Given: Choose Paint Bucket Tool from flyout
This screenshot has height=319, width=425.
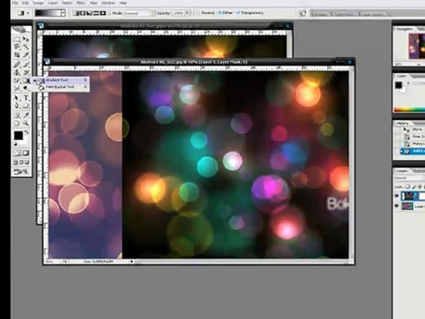Looking at the screenshot, I should pos(61,87).
